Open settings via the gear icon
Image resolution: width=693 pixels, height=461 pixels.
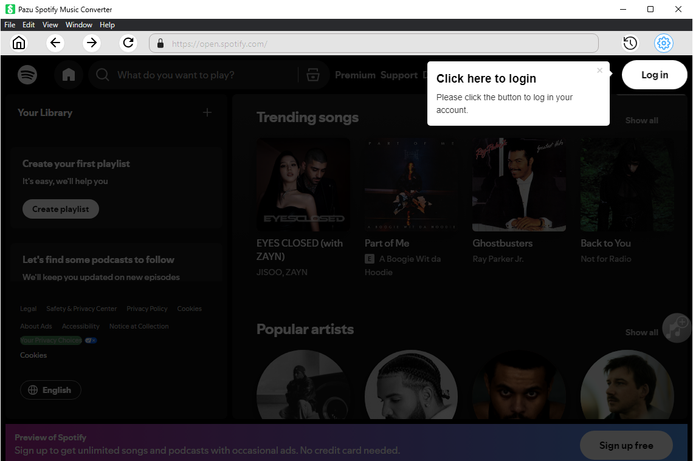pyautogui.click(x=663, y=43)
